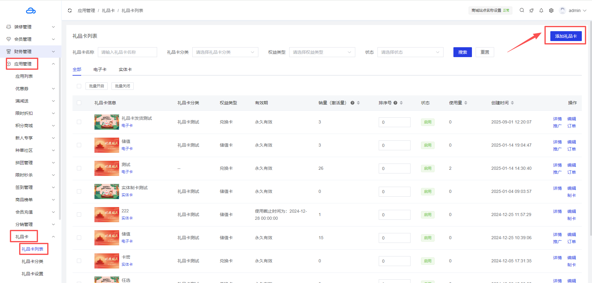This screenshot has width=592, height=283.
Task: Expand the 优惠券 sidebar submenu
Action: [x=34, y=89]
